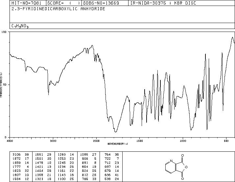
Task: Select the SCORE= ( ) header field
Action: point(63,3)
